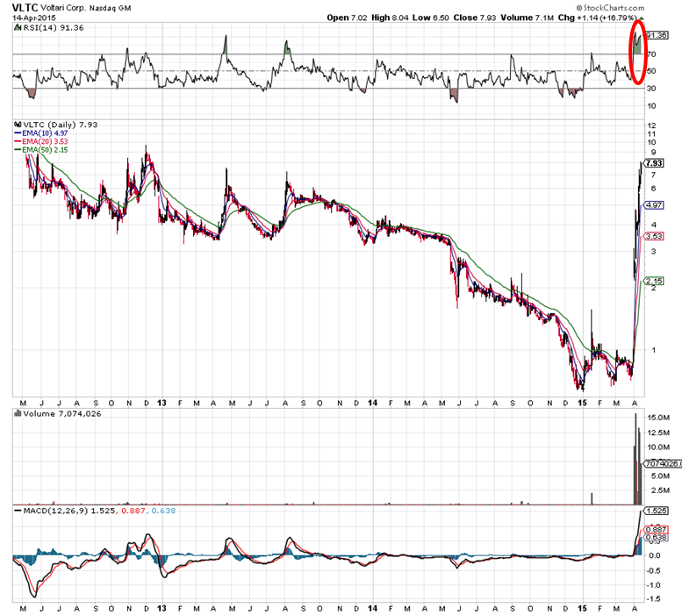The width and height of the screenshot is (682, 615).
Task: Select the EMA(10) 4.97 legend text
Action: 45,133
